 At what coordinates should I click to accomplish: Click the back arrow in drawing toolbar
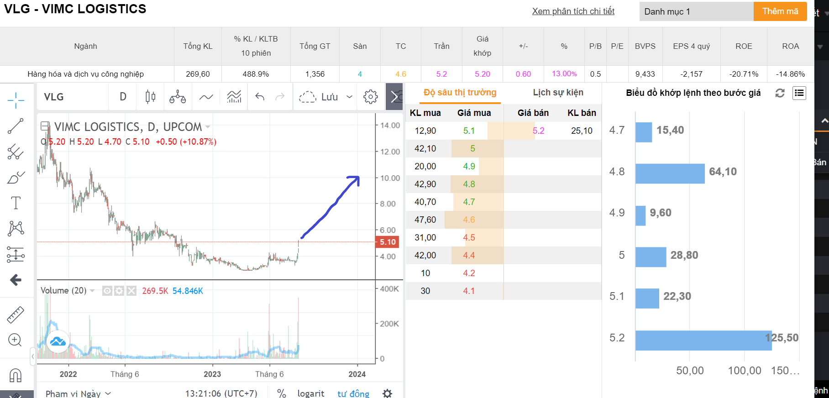tap(16, 280)
